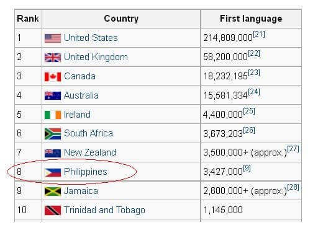
Task: Open citation reference 28 for Jamaica
Action: pyautogui.click(x=293, y=187)
